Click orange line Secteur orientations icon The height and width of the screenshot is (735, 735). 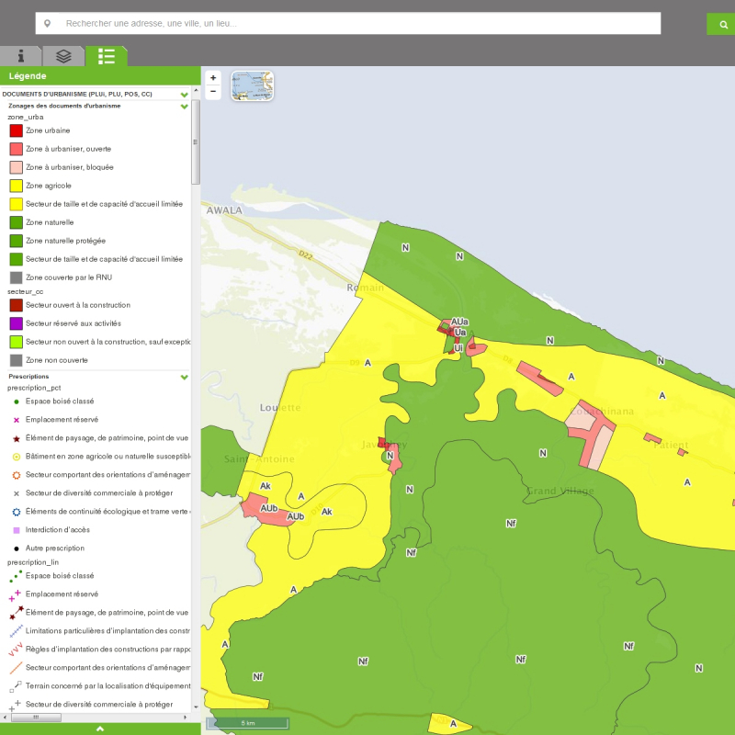(17, 668)
